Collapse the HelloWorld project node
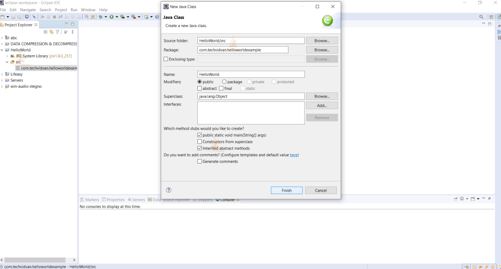501x269 pixels. click(2, 50)
